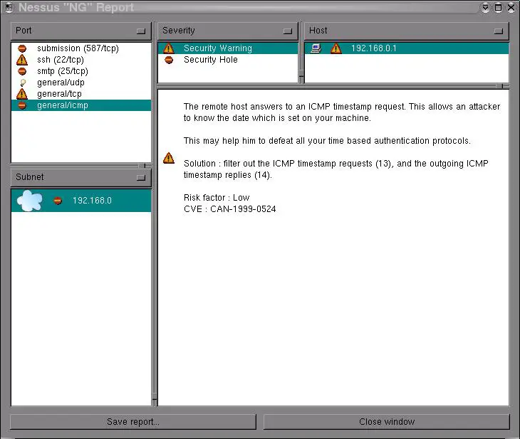Viewport: 520px width, 439px height.
Task: Select the 192.168.0 subnet entry
Action: click(92, 201)
